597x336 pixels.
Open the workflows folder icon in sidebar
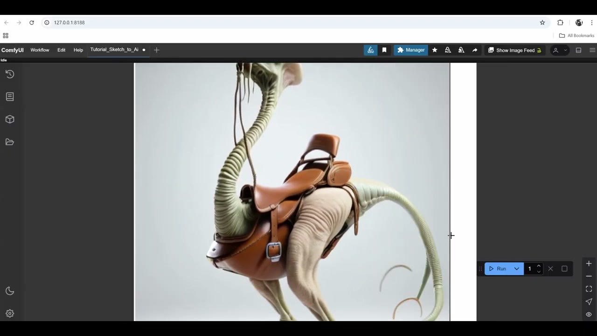pyautogui.click(x=10, y=142)
